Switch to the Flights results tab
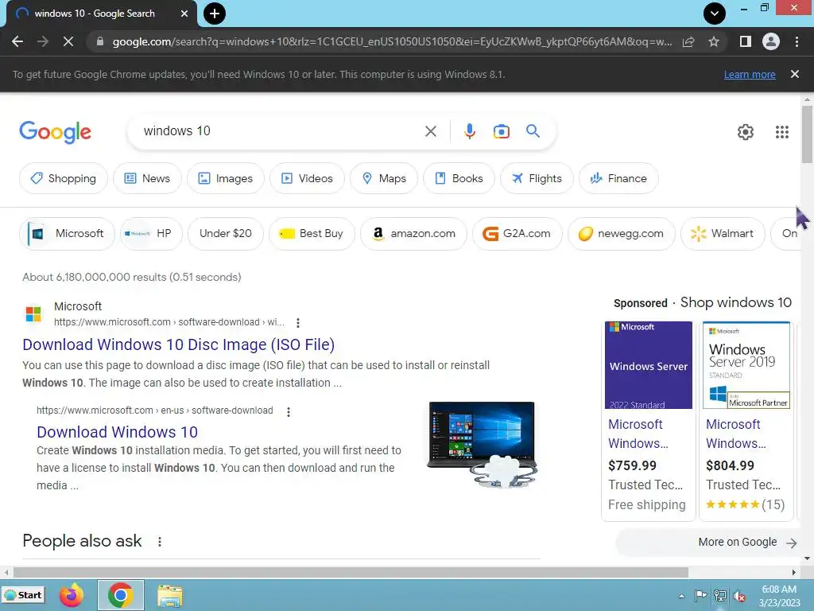 point(537,178)
